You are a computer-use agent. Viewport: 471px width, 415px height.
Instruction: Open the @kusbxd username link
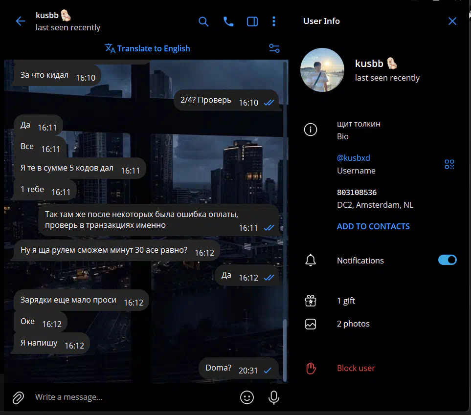coord(353,158)
